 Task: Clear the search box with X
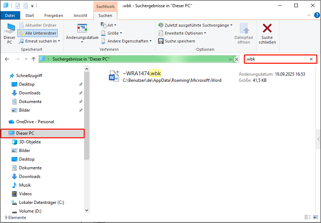pos(311,59)
